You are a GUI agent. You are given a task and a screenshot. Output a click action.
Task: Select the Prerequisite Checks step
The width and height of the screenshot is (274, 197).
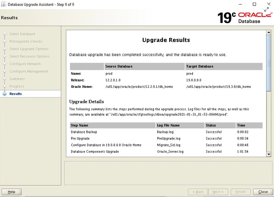click(26, 41)
